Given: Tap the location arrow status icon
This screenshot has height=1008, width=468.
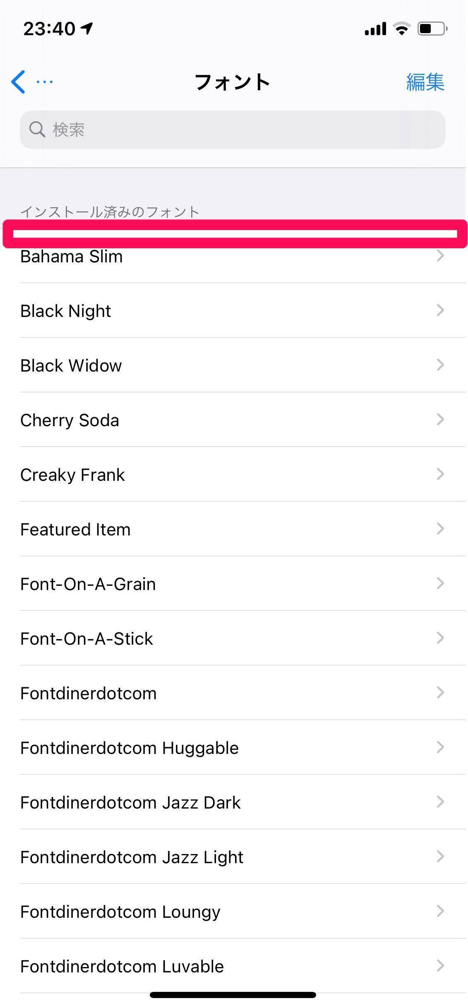Looking at the screenshot, I should tap(87, 28).
